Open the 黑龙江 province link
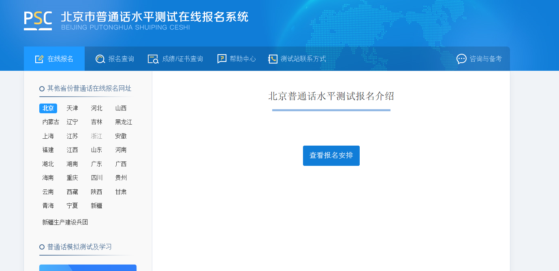The width and height of the screenshot is (559, 271). pyautogui.click(x=124, y=122)
